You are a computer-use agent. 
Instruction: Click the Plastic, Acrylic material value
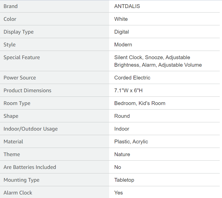[x=131, y=142]
